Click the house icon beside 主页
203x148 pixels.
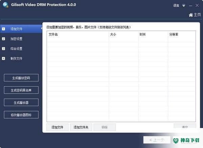point(191,15)
